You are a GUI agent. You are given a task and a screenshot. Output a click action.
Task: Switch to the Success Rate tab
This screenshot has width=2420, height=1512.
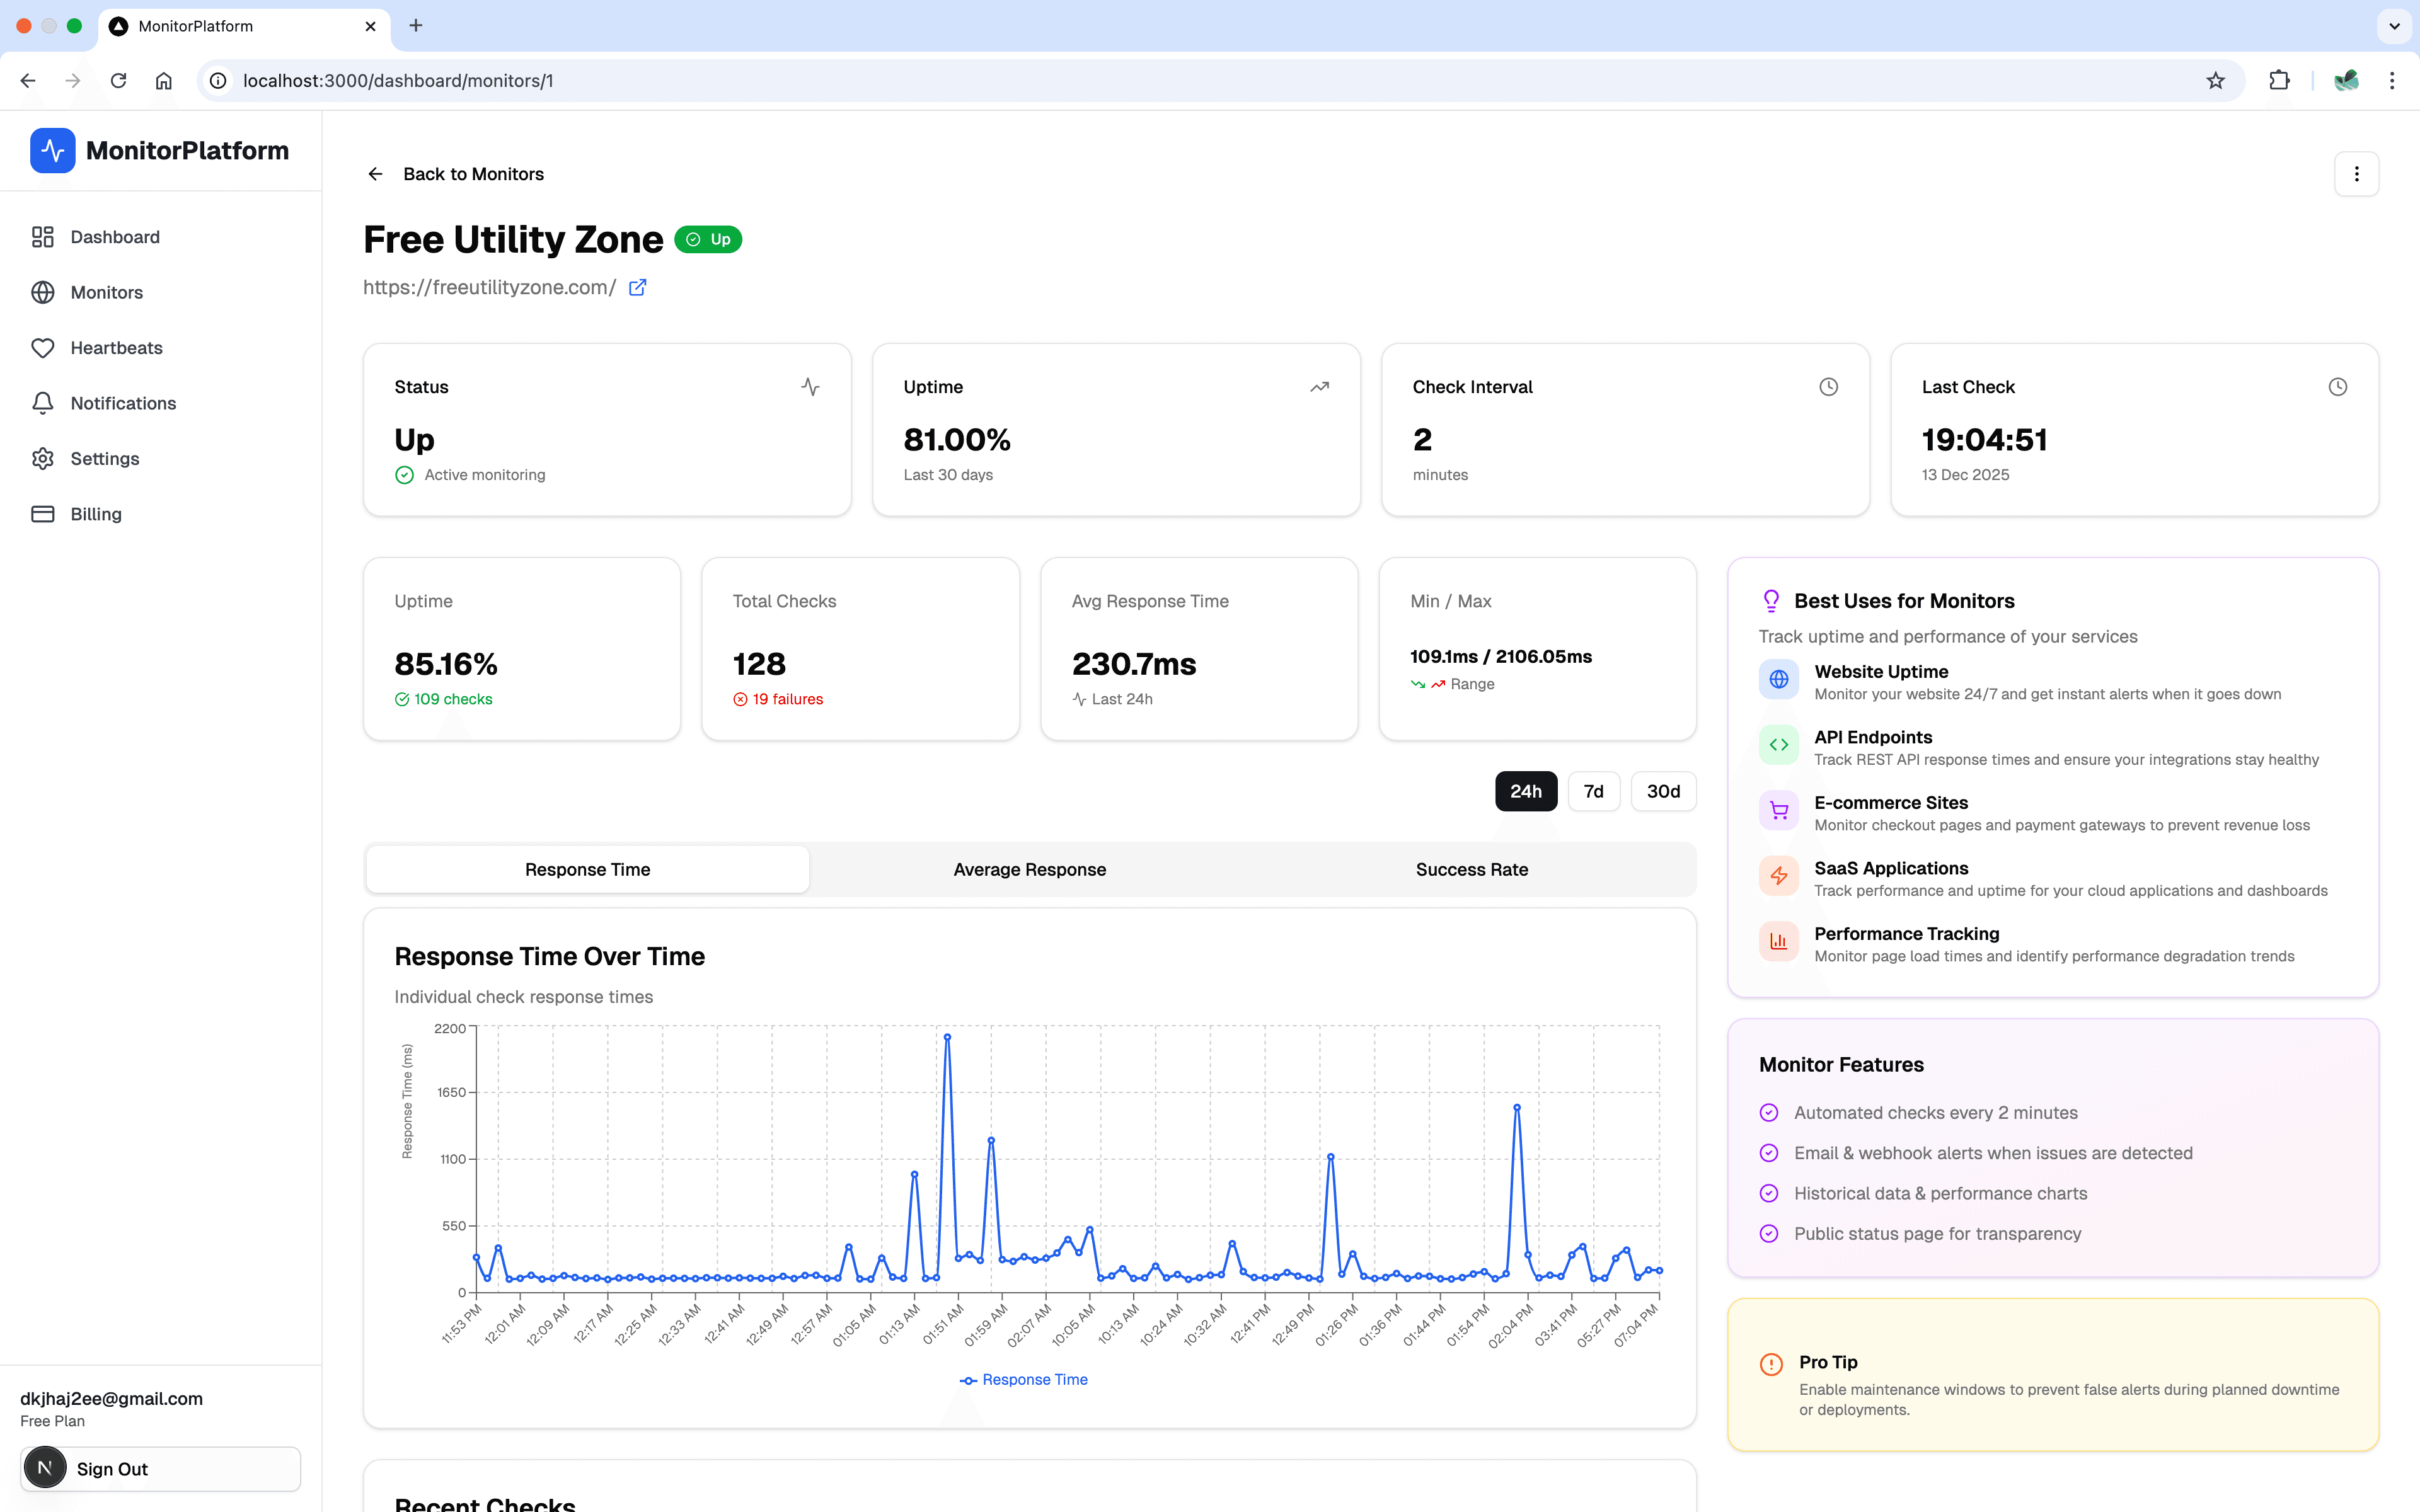click(1471, 869)
